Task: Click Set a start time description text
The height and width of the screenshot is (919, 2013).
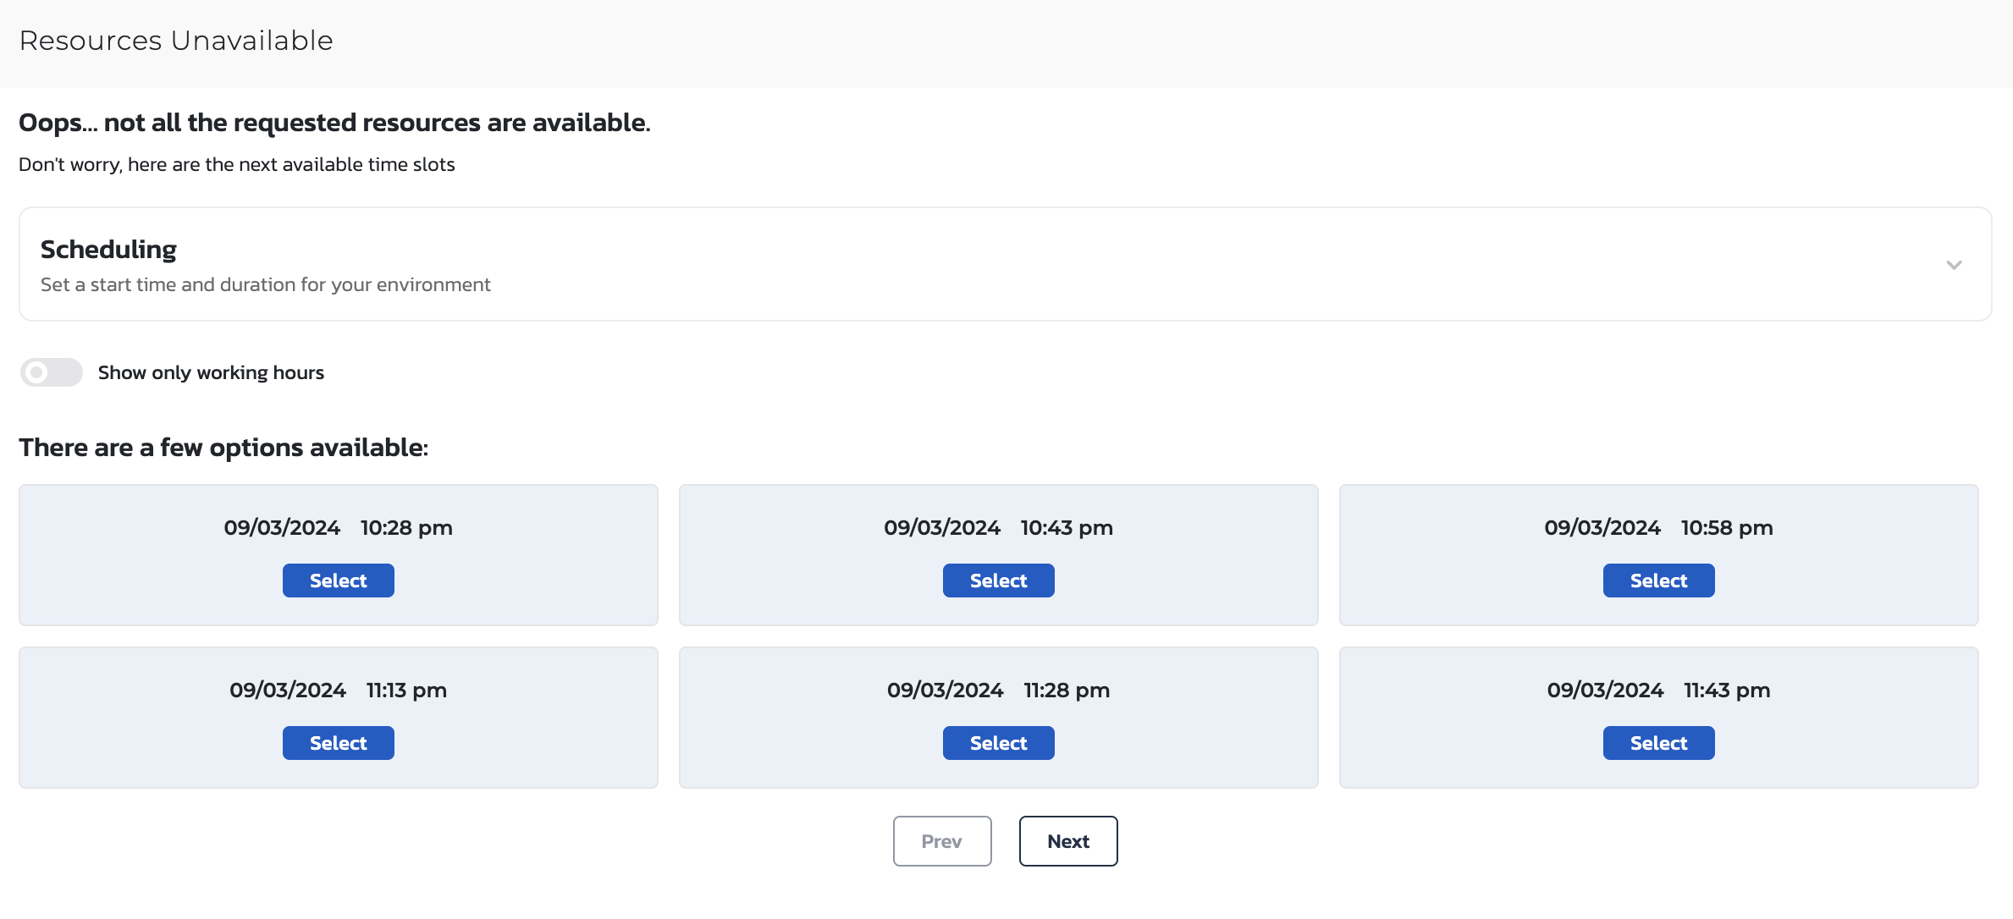Action: [265, 284]
